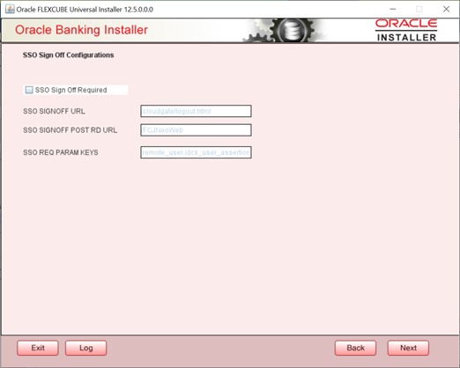Go Back to the previous step

pos(355,348)
